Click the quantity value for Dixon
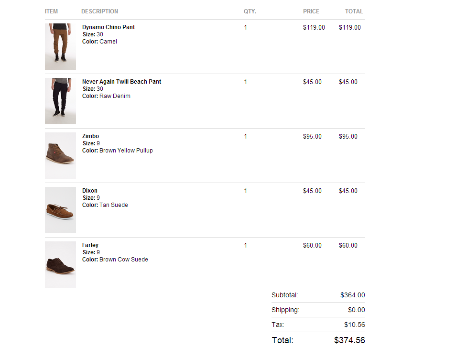The image size is (467, 347). 246,191
